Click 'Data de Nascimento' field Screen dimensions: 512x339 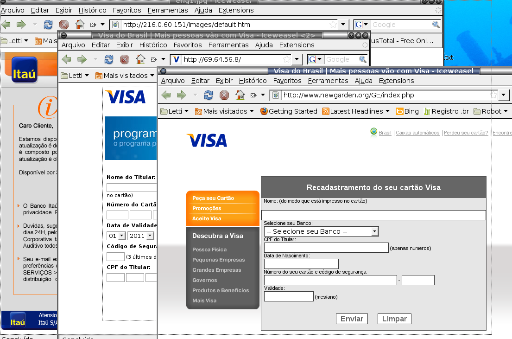(301, 264)
